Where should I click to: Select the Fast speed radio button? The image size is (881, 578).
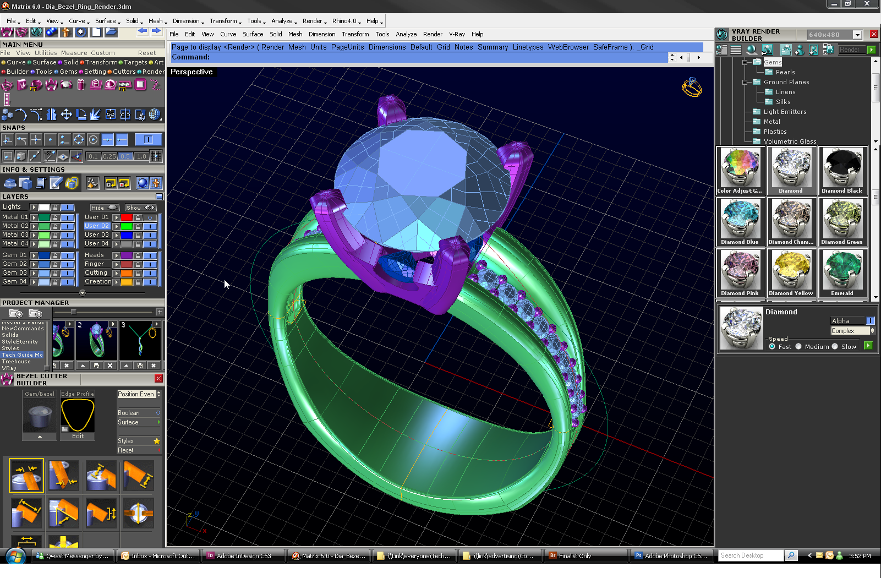coord(772,347)
